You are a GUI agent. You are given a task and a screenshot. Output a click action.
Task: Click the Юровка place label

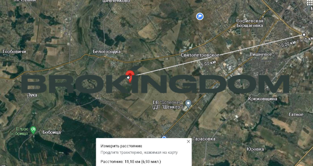point(255,149)
